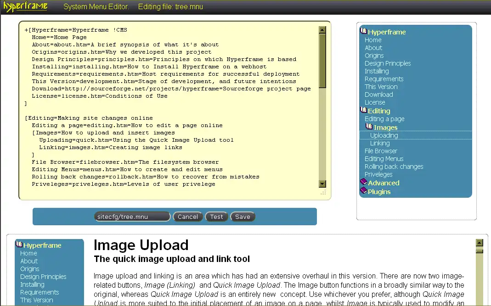Collapse Hyperframe book icon in bottom preview menu
The height and width of the screenshot is (306, 491).
[19, 245]
